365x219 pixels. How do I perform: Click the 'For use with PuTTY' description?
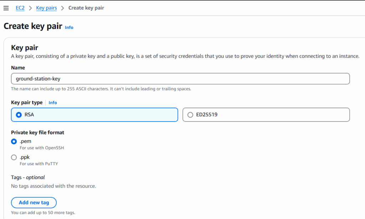(39, 164)
